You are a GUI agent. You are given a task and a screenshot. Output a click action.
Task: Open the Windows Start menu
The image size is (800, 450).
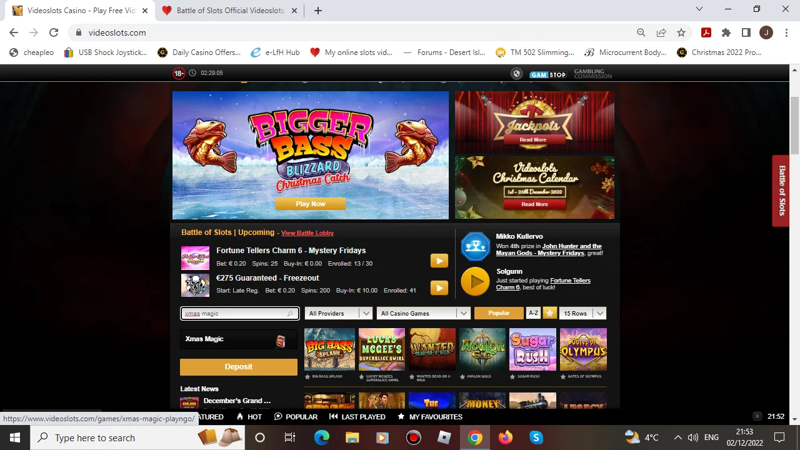coord(14,437)
